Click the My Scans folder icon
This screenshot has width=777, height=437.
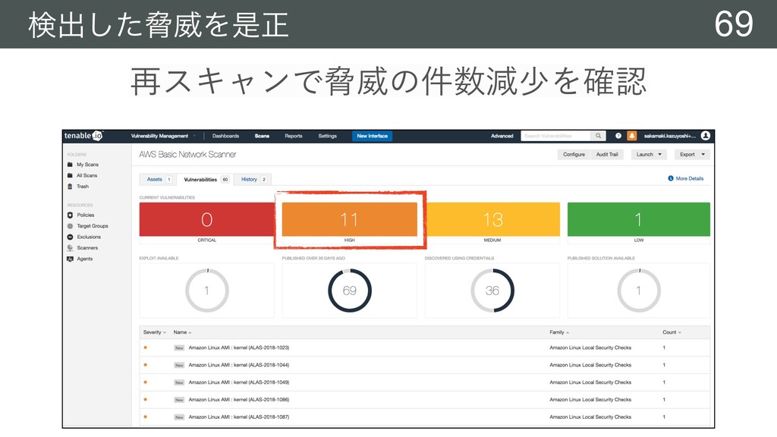(x=70, y=165)
